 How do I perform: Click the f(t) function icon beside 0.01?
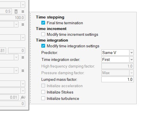[x=23, y=98]
